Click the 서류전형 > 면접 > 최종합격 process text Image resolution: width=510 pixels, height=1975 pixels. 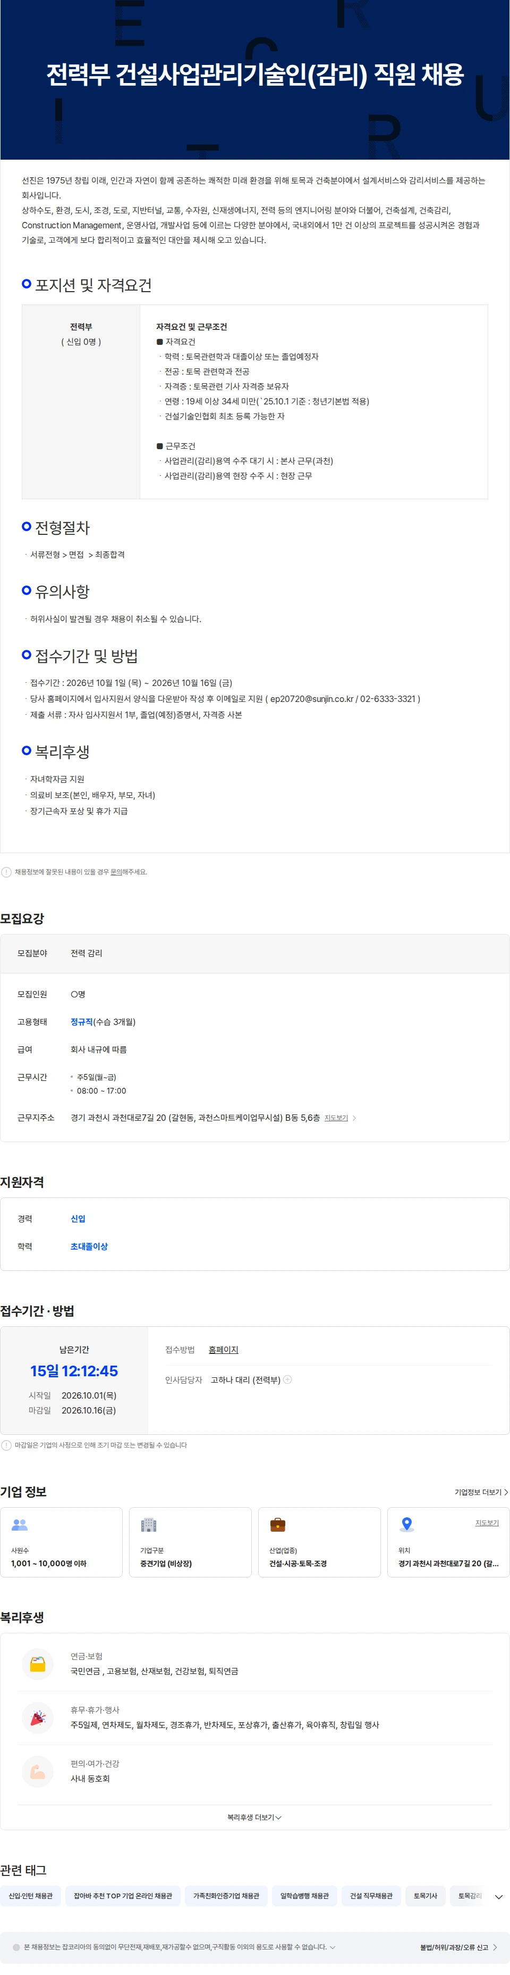(x=78, y=555)
